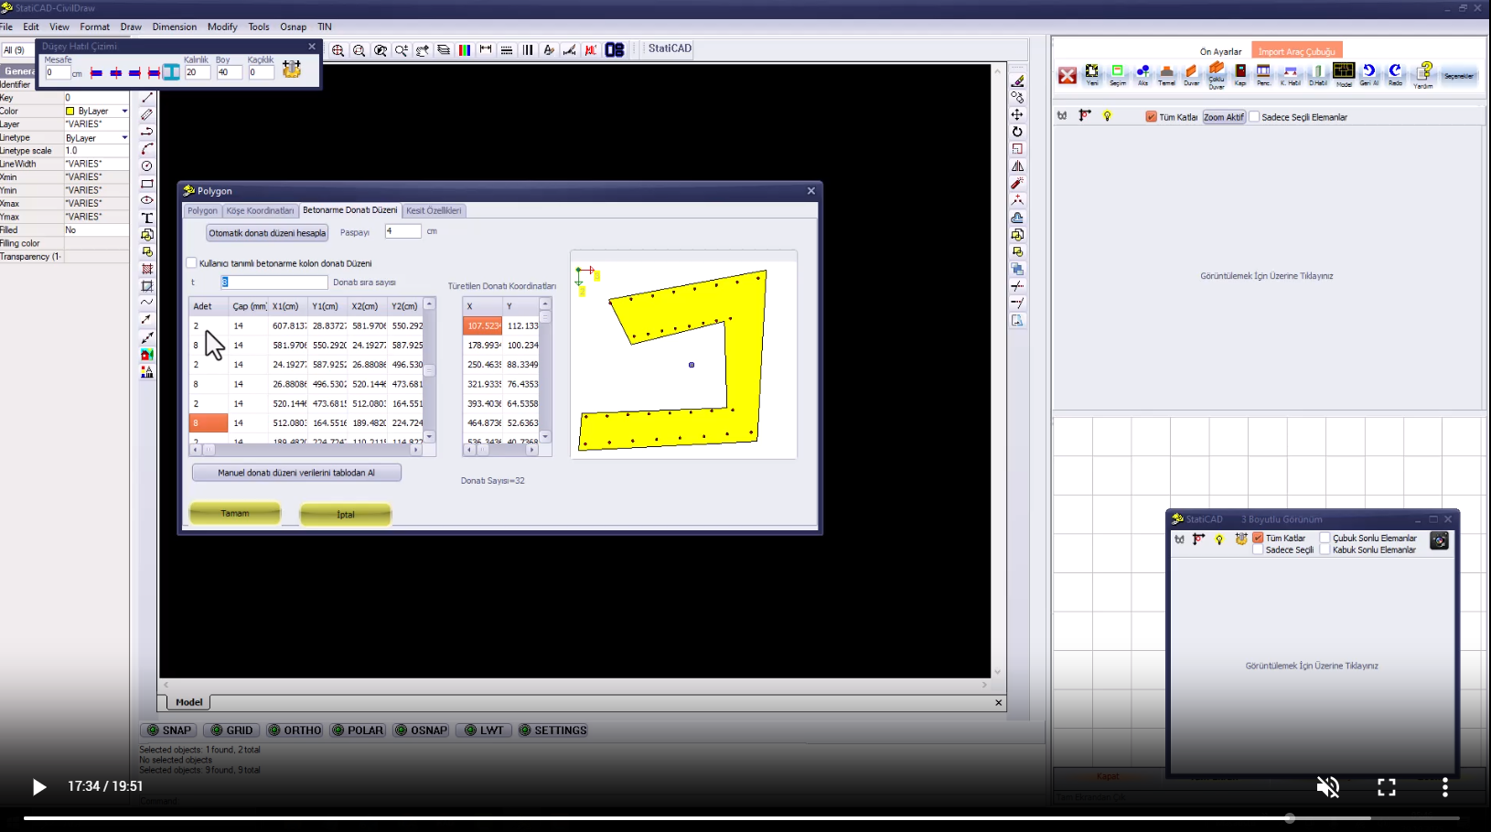Enable user-defined column reinforcement checkbox
Viewport: 1491px width, 832px height.
click(x=192, y=263)
